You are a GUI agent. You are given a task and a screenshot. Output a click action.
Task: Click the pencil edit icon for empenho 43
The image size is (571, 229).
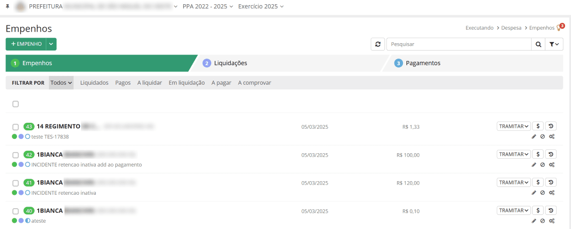[534, 136]
